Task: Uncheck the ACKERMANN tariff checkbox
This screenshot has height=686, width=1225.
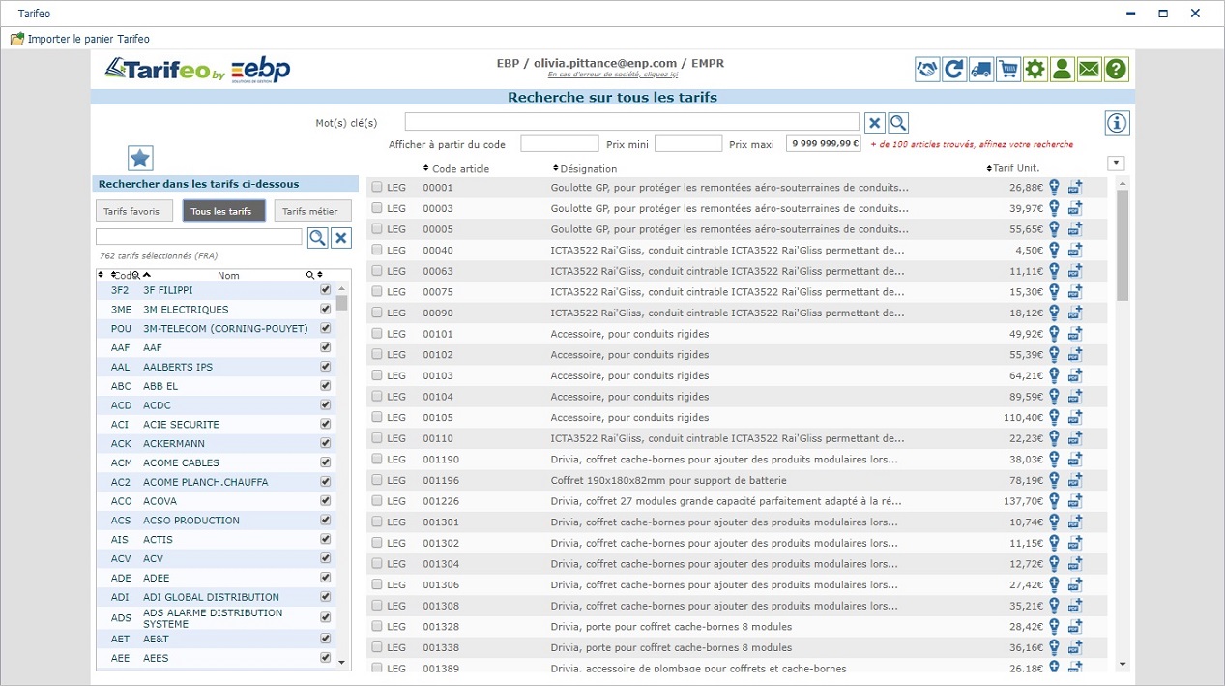Action: (325, 443)
